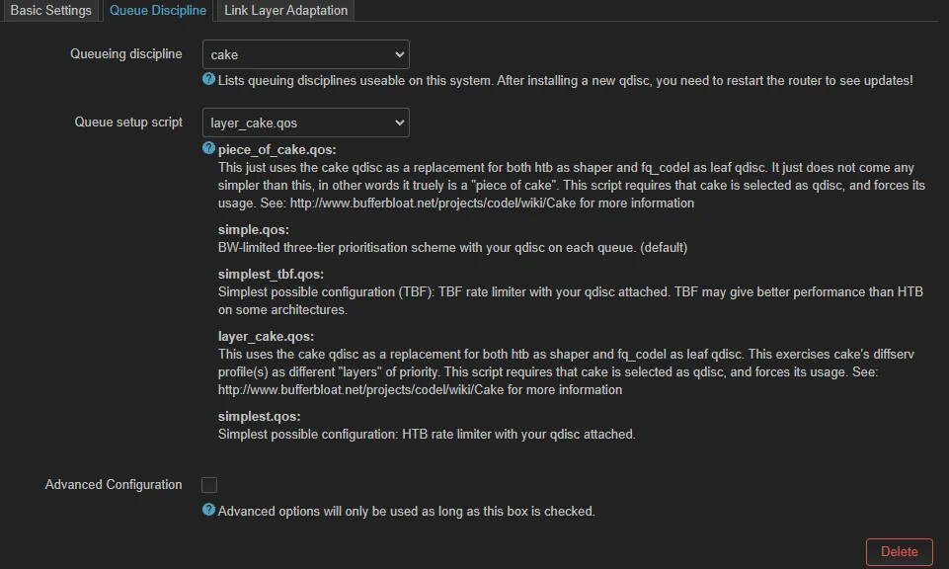Screen dimensions: 949x569
Task: Click the Queueing discipline label
Action: 126,53
